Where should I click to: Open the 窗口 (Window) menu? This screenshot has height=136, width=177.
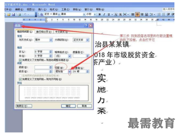[x=89, y=9]
